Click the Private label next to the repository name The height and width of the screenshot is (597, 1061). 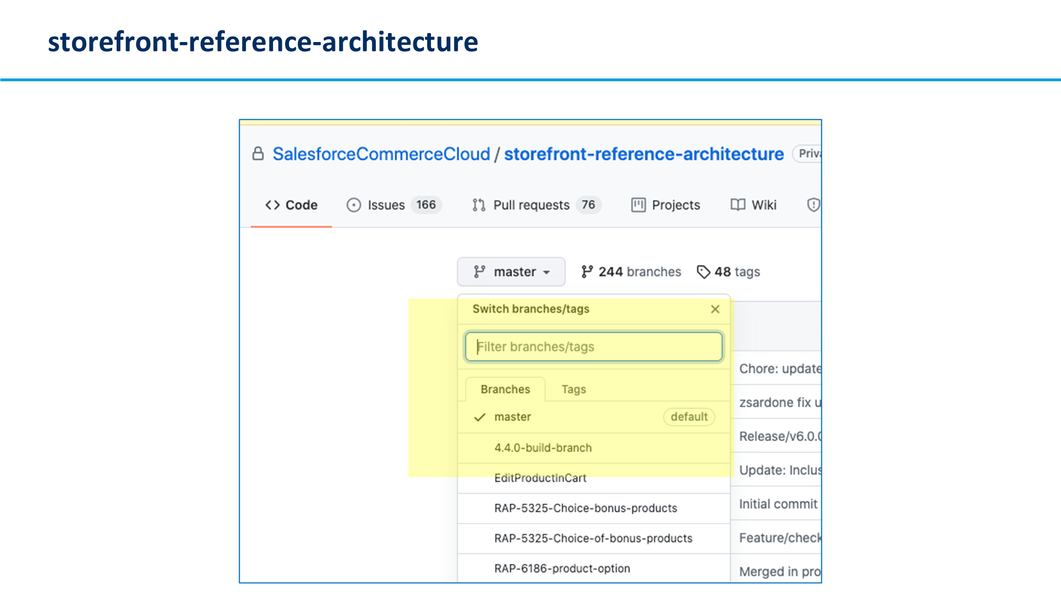807,154
